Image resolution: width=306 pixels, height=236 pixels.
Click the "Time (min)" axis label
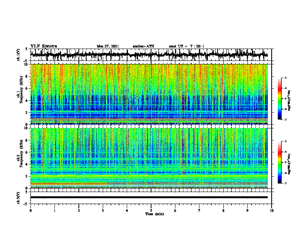[x=155, y=214]
